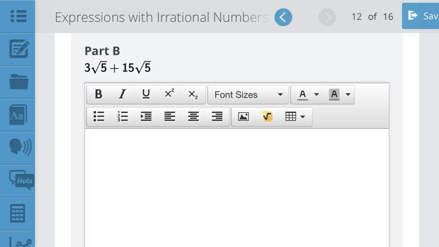Insert an image into the editor
Viewport: 439px width, 247px height.
pos(243,116)
